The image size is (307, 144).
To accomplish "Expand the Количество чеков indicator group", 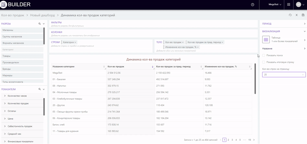I will tap(5, 96).
